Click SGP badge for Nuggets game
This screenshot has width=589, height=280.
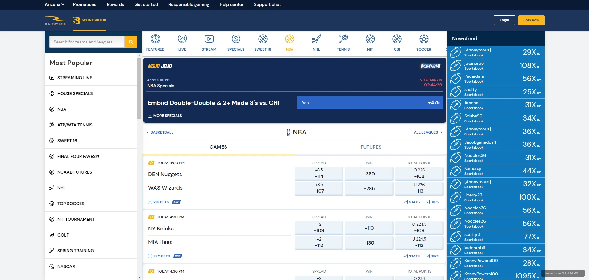pos(176,202)
